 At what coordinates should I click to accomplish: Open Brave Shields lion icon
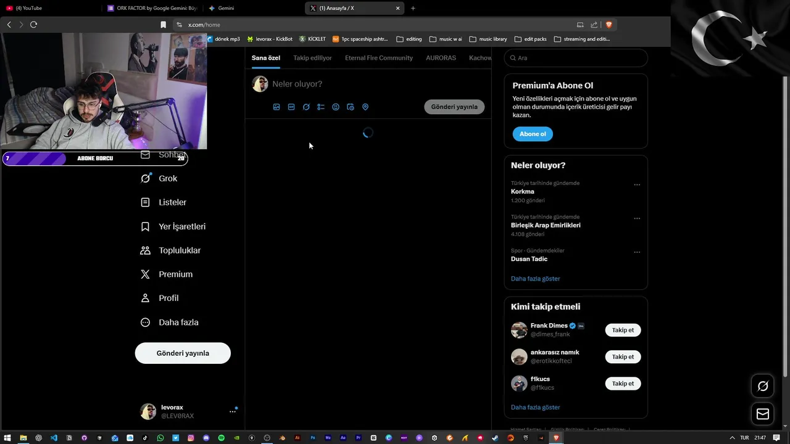tap(609, 25)
